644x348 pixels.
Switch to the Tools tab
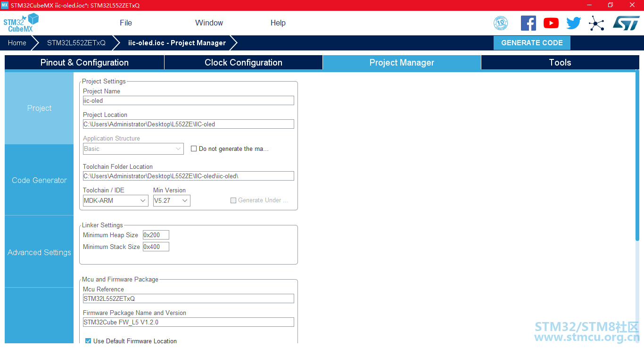point(560,62)
